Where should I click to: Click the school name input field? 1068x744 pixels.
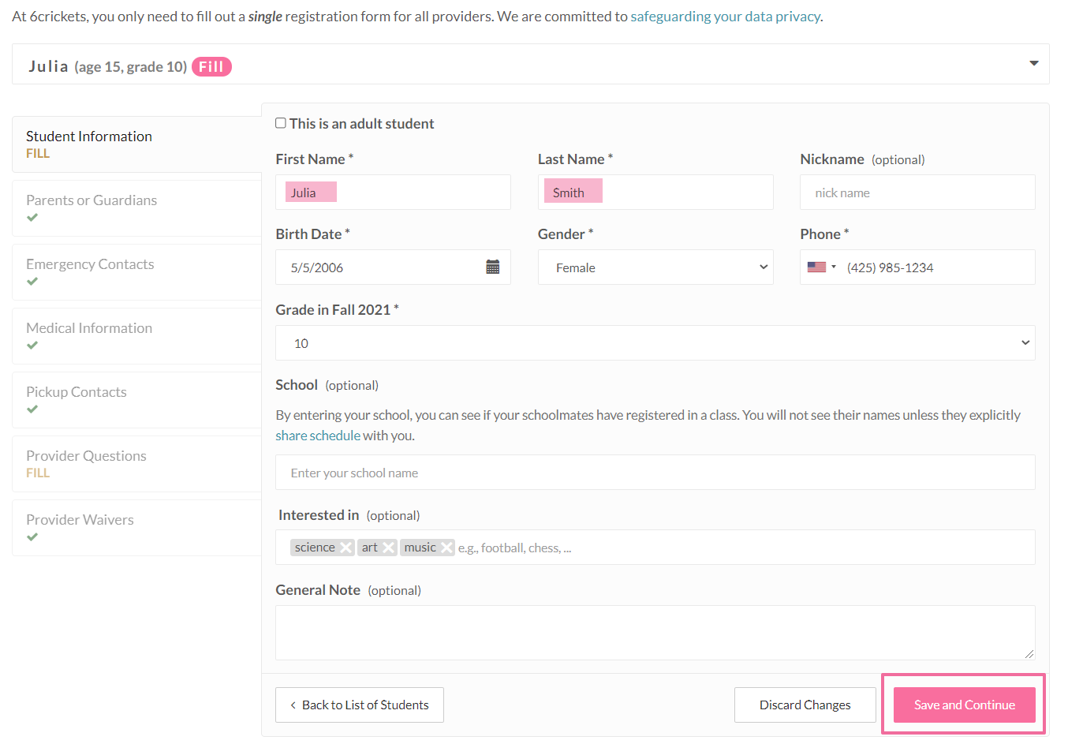[655, 473]
